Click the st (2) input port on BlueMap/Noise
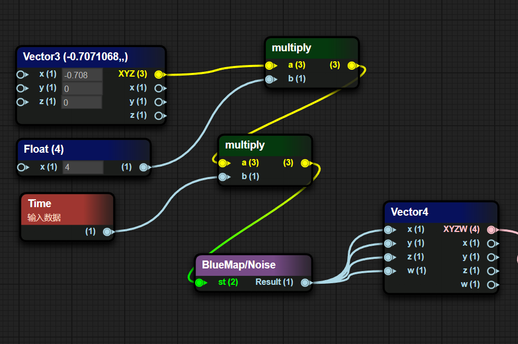This screenshot has width=518, height=344. click(200, 283)
